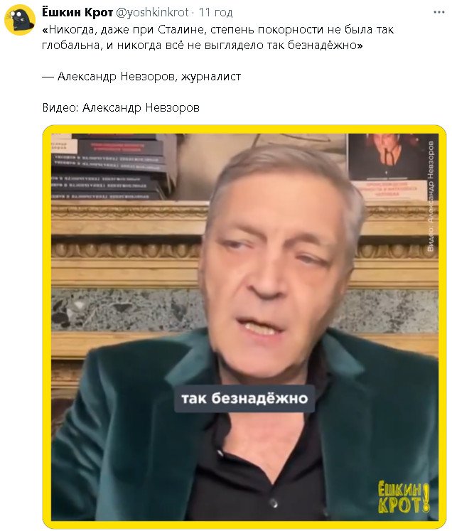The image size is (452, 531).
Task: Open the three-dot more options menu
Action: click(438, 12)
